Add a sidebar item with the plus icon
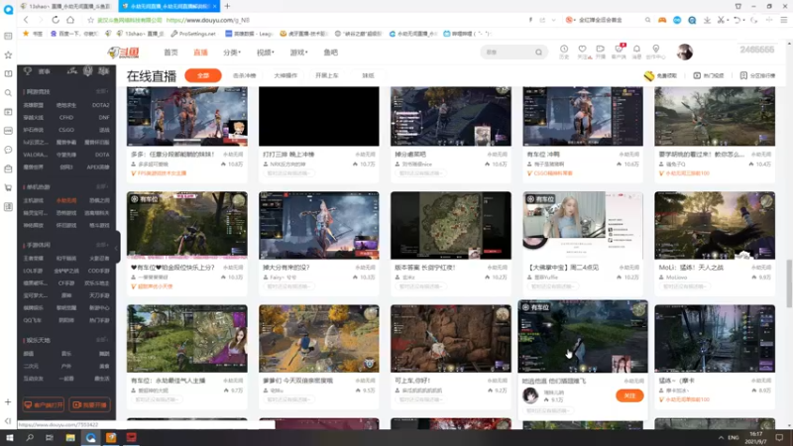Viewport: 793px width, 446px height. [8, 402]
